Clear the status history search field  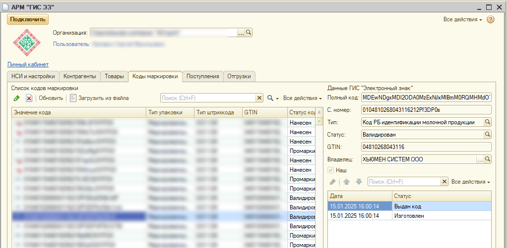pyautogui.click(x=444, y=182)
